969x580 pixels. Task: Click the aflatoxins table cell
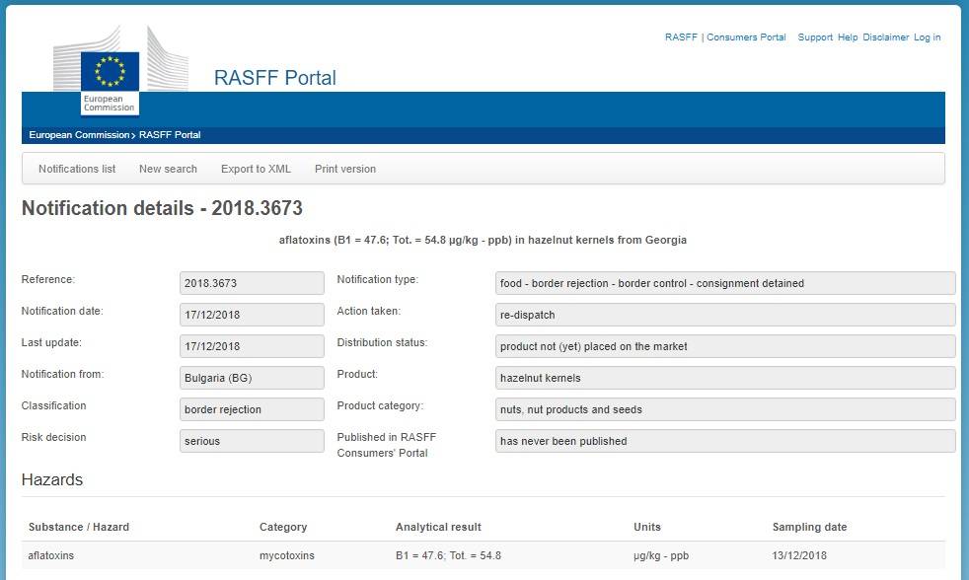(x=50, y=555)
